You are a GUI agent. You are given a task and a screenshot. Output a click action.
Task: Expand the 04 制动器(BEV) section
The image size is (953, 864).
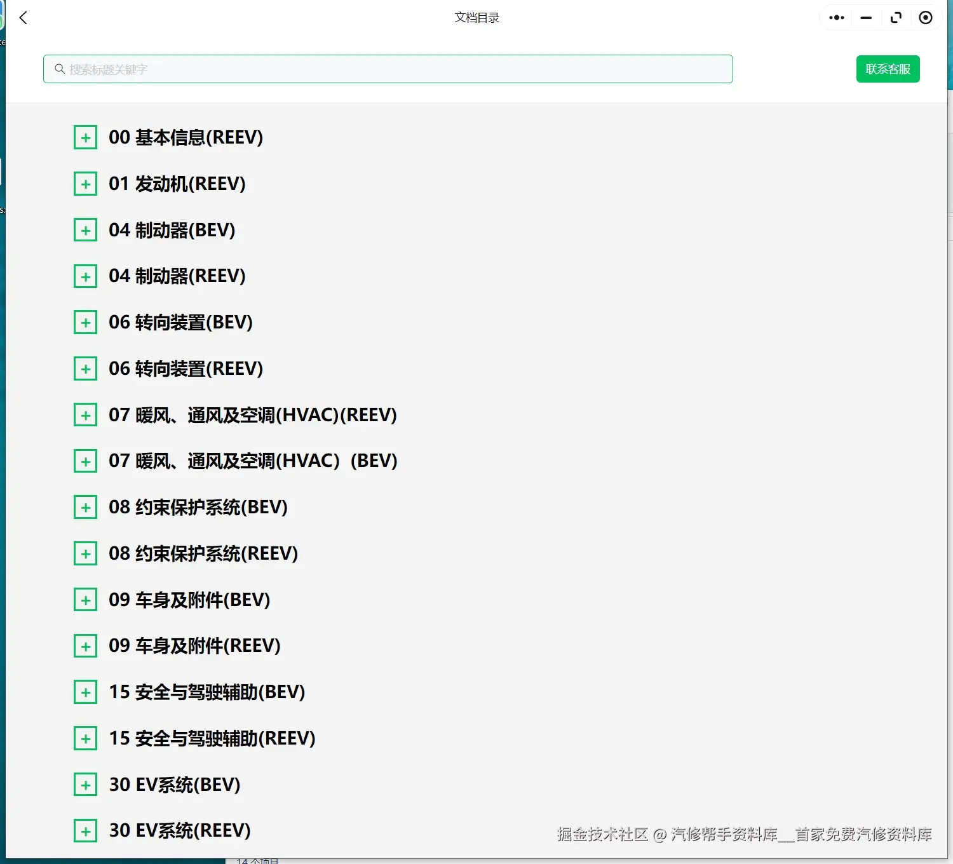click(85, 229)
